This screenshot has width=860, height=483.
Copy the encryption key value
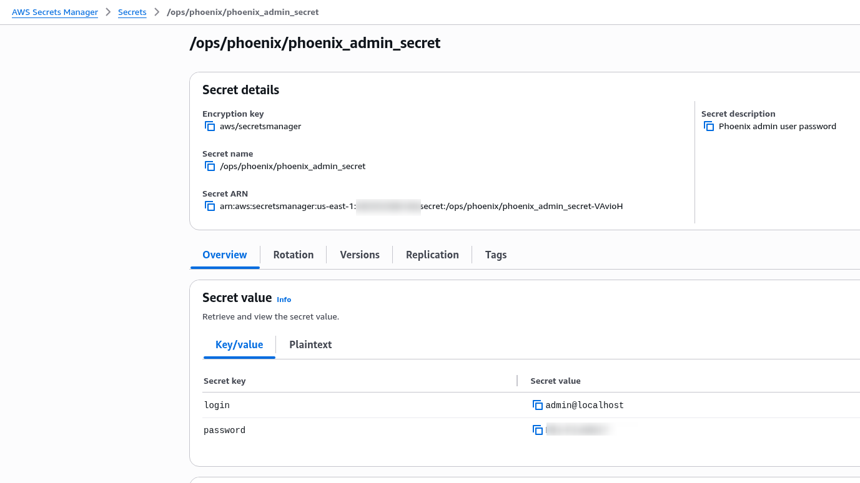(x=210, y=126)
